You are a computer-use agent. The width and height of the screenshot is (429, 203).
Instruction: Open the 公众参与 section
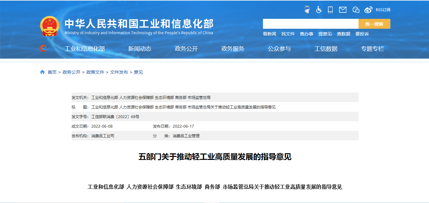coord(280,49)
